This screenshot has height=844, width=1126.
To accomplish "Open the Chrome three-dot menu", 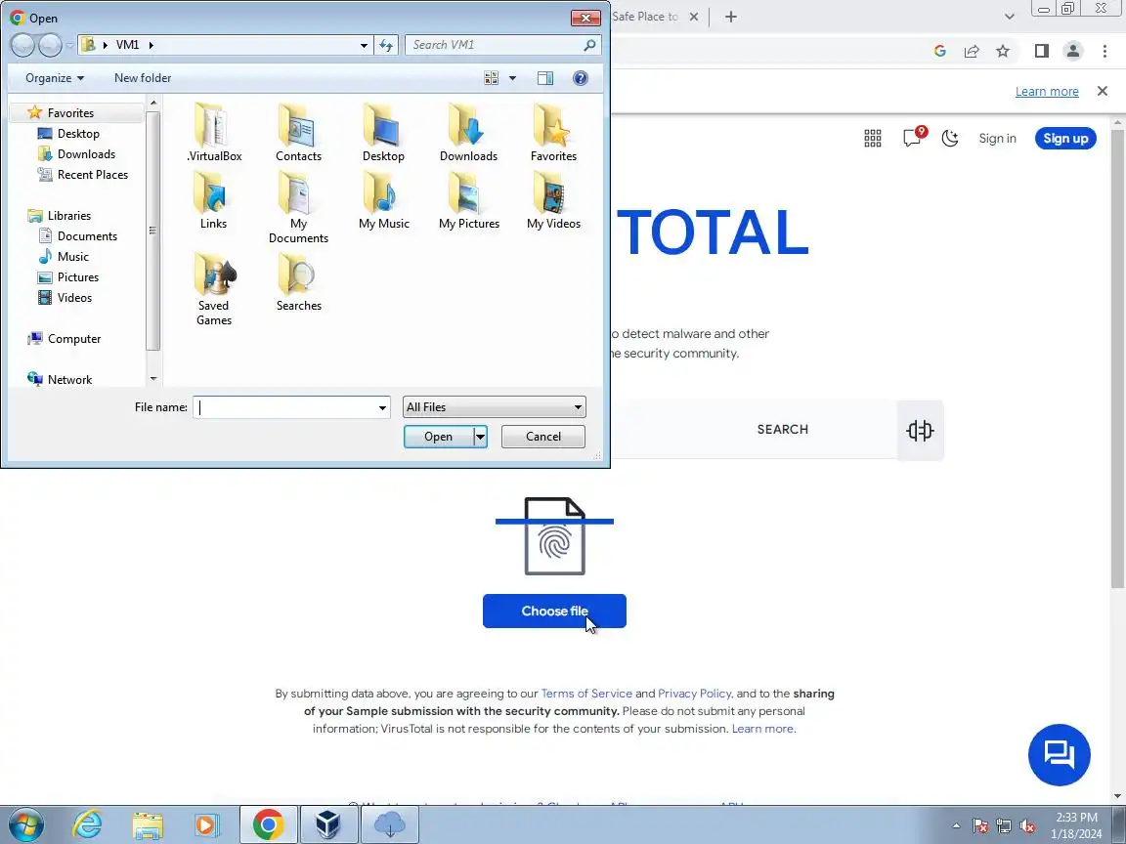I will coord(1104,51).
